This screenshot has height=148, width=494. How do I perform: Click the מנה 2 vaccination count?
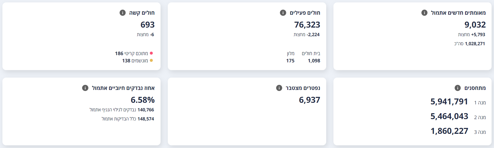pyautogui.click(x=449, y=116)
